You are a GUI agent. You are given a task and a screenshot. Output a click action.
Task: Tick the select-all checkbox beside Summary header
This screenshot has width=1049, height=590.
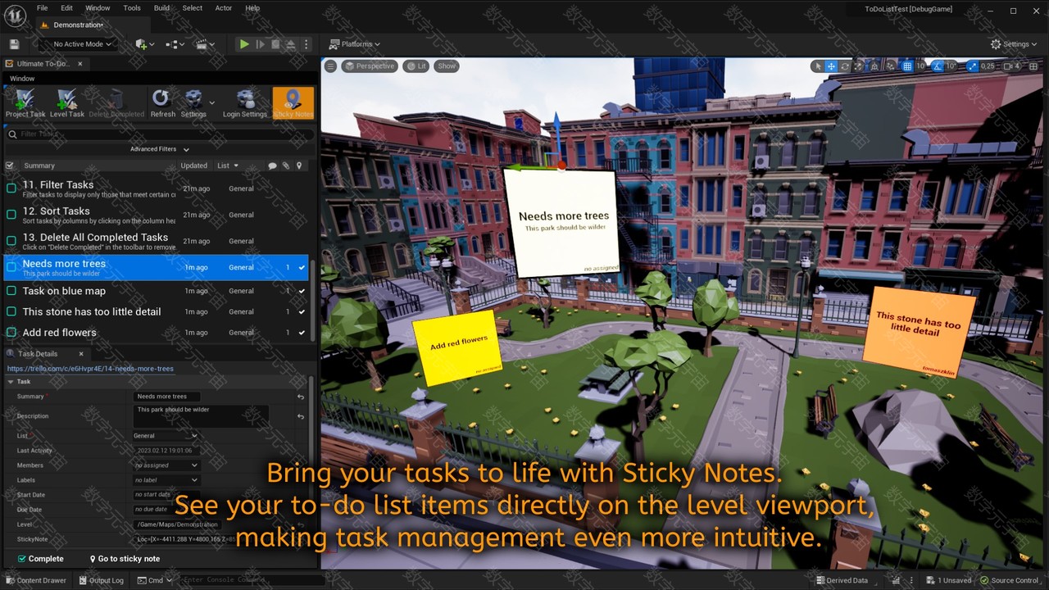(x=10, y=166)
